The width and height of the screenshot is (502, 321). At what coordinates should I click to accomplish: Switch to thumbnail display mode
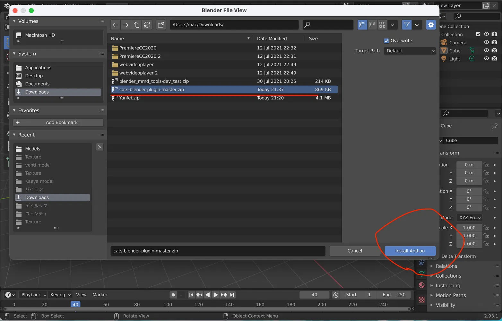tap(382, 25)
